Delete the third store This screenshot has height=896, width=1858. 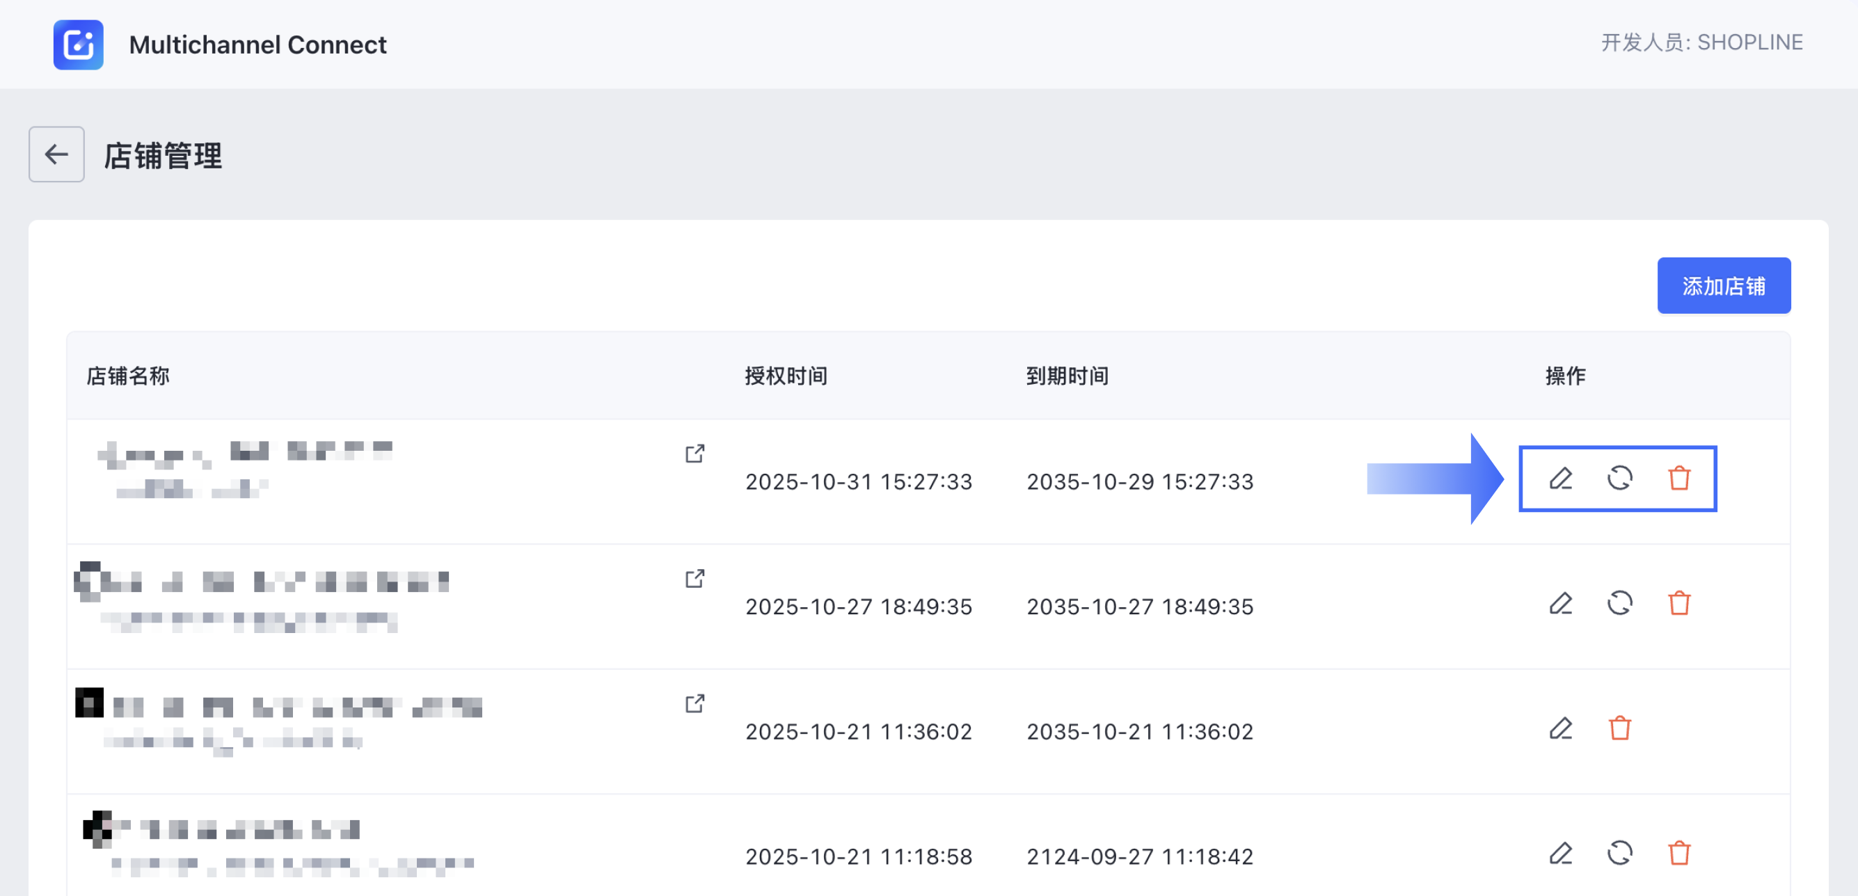click(x=1620, y=729)
